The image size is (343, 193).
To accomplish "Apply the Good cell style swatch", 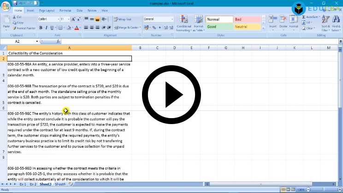I will (219, 27).
